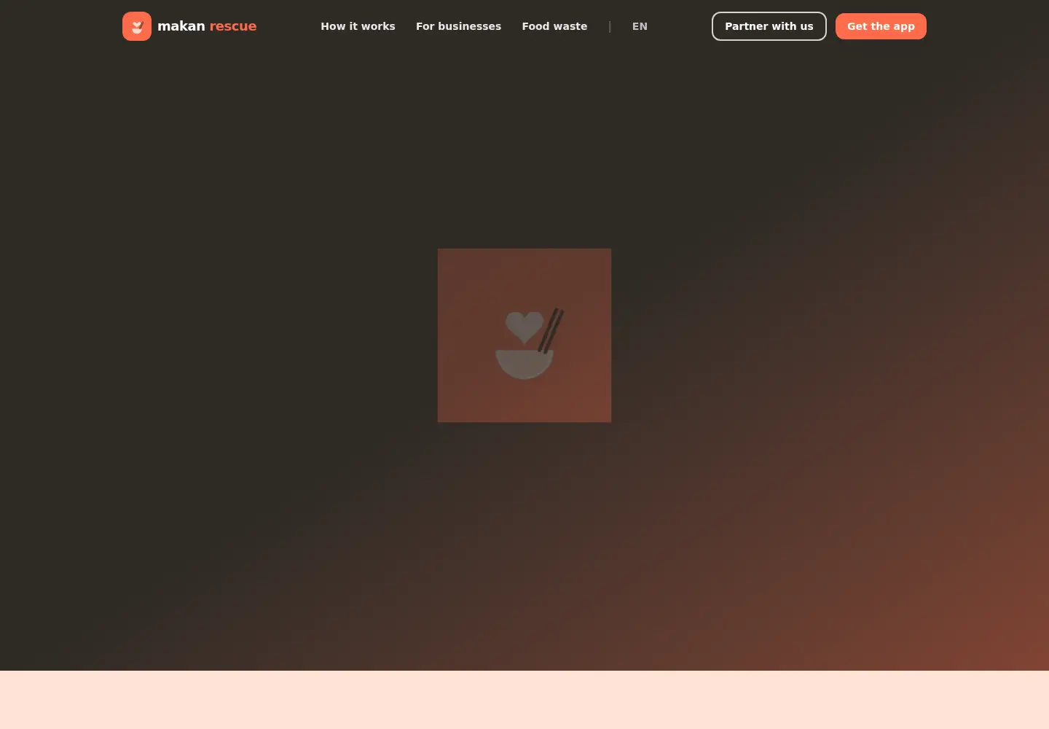This screenshot has height=729, width=1049.
Task: Open the How it works page
Action: (358, 26)
